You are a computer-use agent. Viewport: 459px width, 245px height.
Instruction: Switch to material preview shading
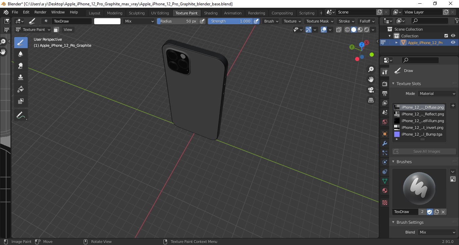tap(360, 30)
